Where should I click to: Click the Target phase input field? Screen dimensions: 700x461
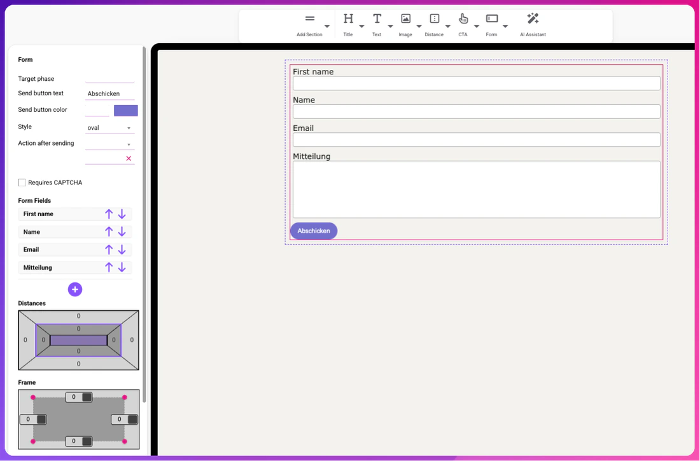pyautogui.click(x=110, y=79)
